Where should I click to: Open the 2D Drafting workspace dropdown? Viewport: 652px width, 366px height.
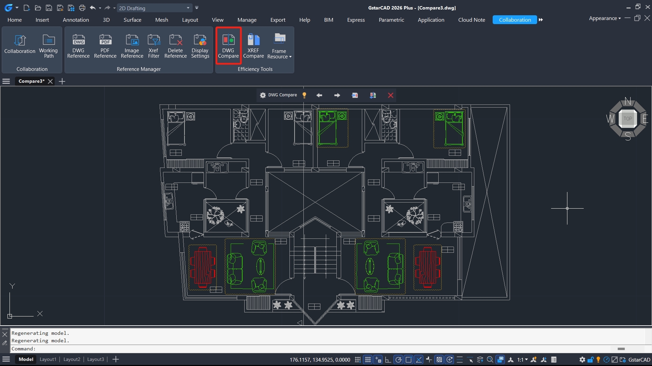[x=188, y=8]
